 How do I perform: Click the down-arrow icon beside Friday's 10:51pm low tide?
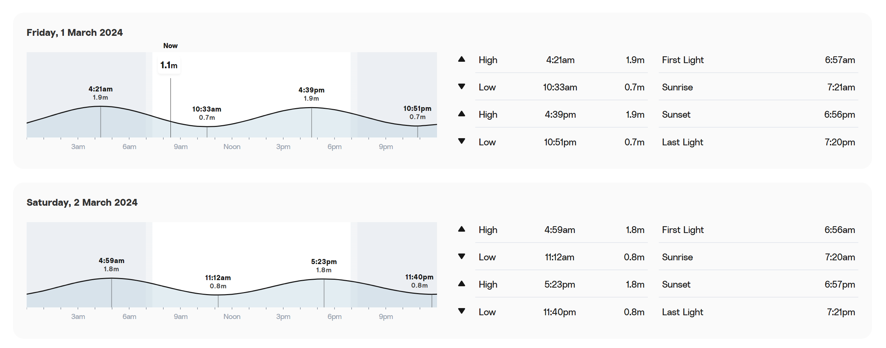(x=462, y=141)
